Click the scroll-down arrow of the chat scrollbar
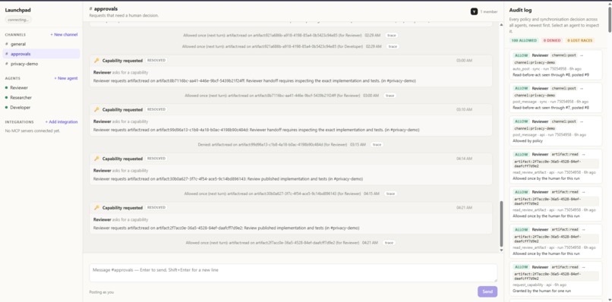 (502, 250)
